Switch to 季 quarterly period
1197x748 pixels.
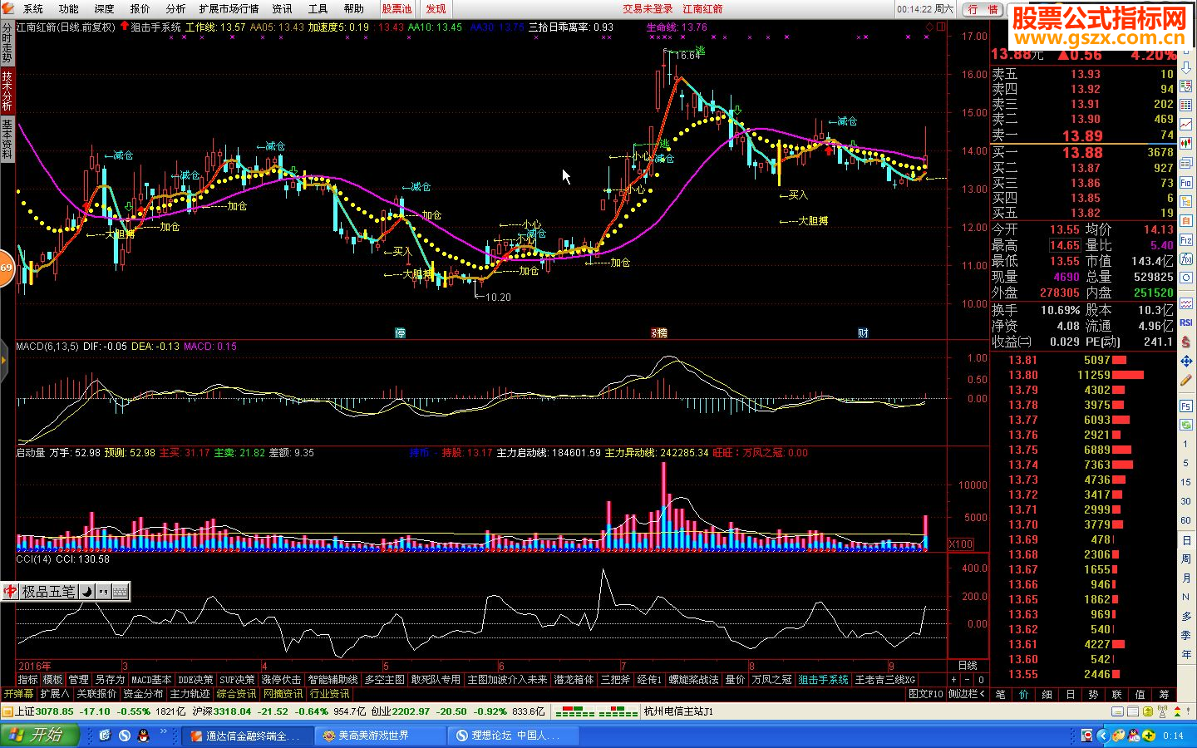pos(1186,636)
